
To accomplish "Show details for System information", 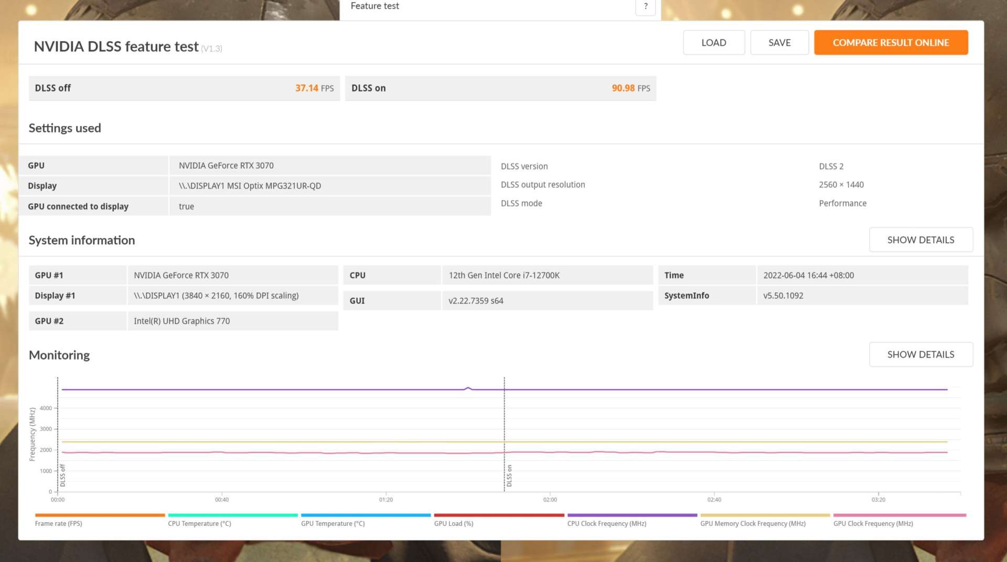I will tap(921, 240).
